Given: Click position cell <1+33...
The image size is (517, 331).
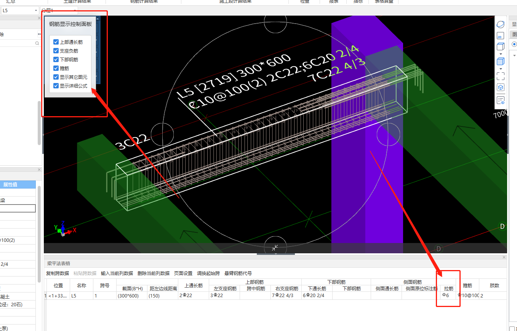Looking at the screenshot, I should [x=58, y=296].
